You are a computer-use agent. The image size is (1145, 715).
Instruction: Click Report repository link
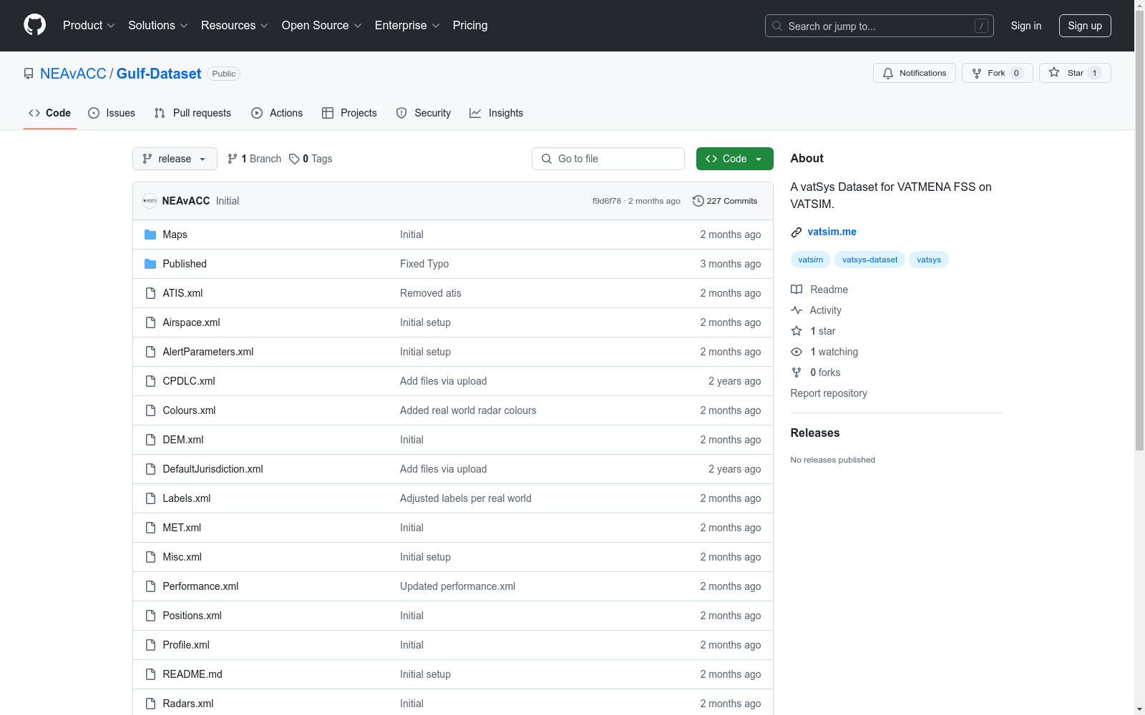pyautogui.click(x=829, y=393)
